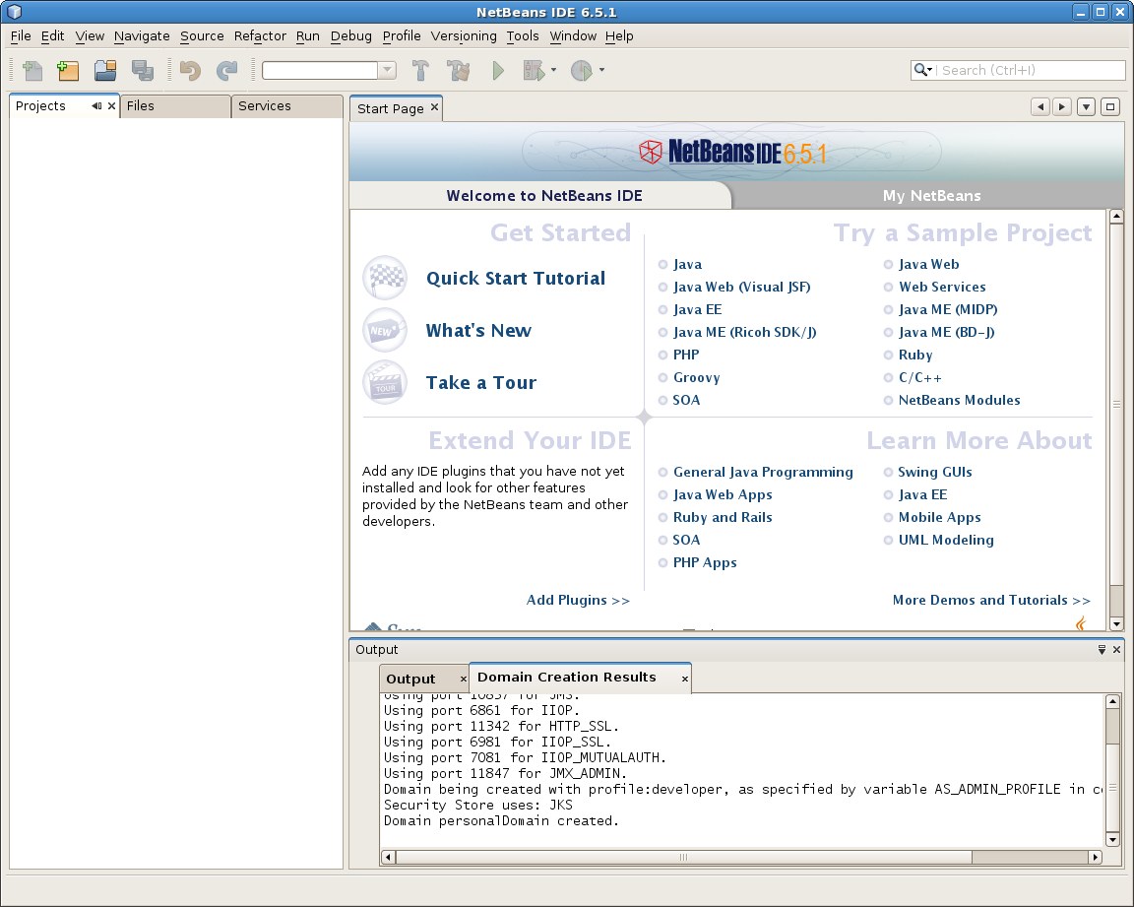Screen dimensions: 1134x907
Task: Show the opened documents list dropdown
Action: (1086, 107)
